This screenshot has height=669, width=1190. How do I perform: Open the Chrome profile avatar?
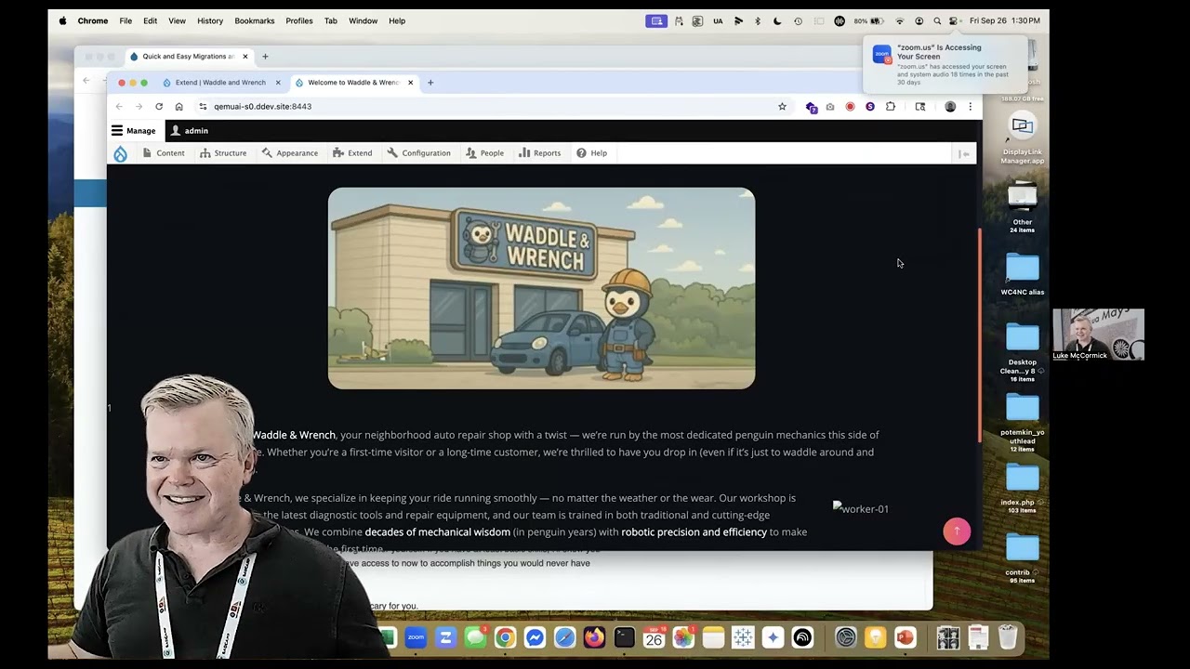(950, 107)
